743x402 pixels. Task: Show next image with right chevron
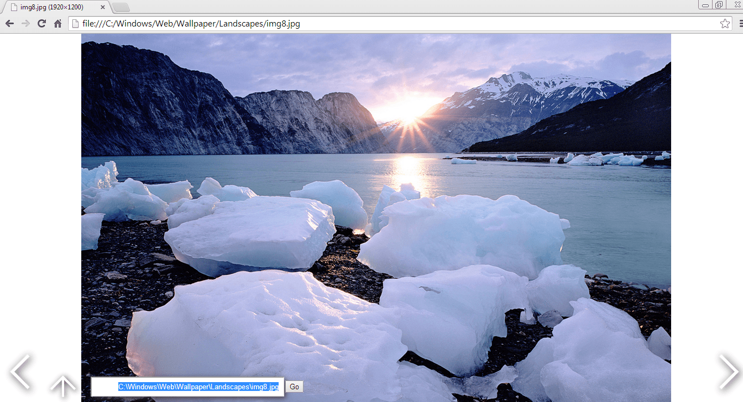coord(728,372)
